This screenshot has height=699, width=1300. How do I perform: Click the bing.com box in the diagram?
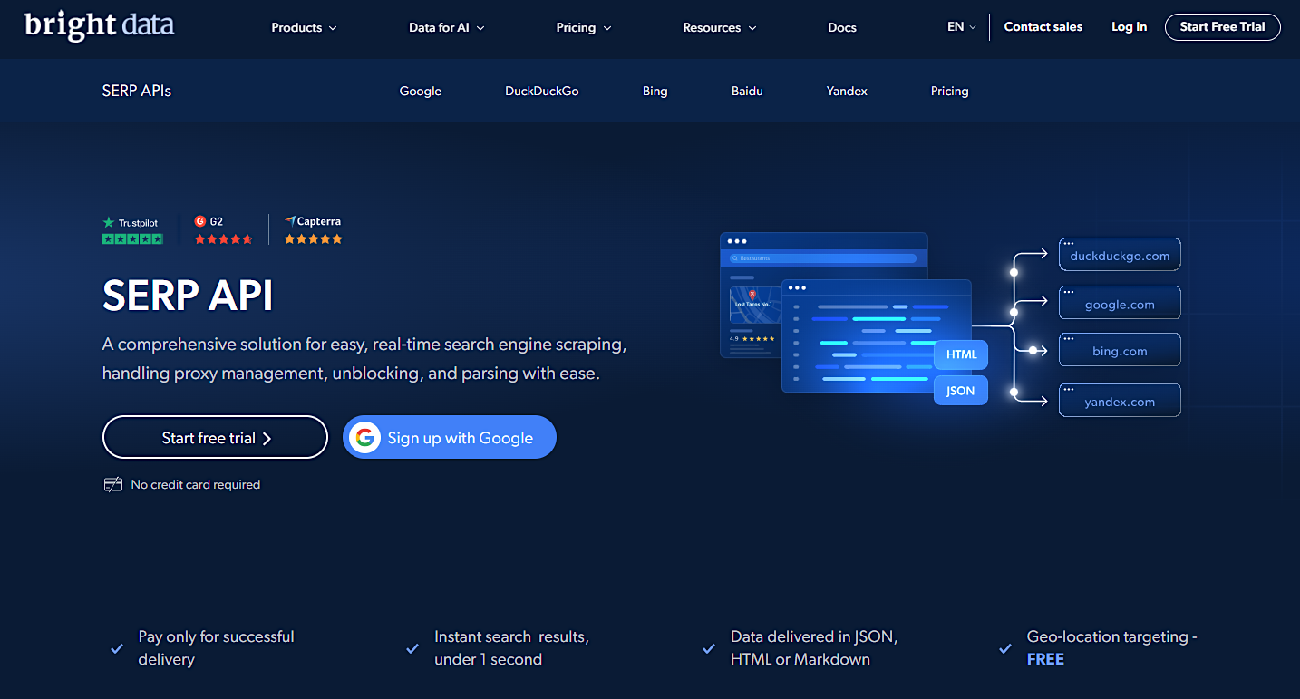1120,350
